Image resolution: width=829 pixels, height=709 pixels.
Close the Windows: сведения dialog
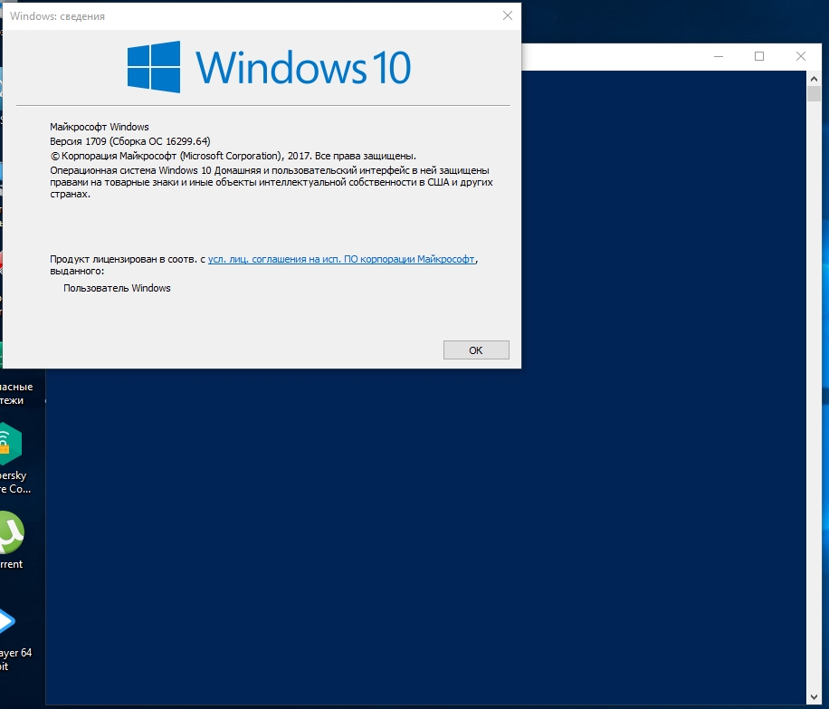(x=508, y=16)
